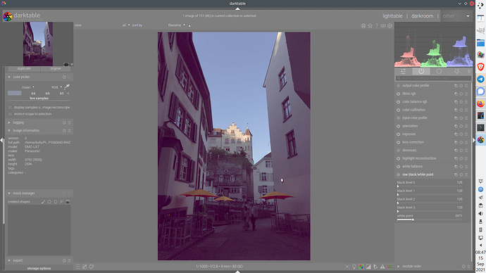Open the quick access panel tab
Viewport: 486px width, 273px height.
[x=404, y=72]
